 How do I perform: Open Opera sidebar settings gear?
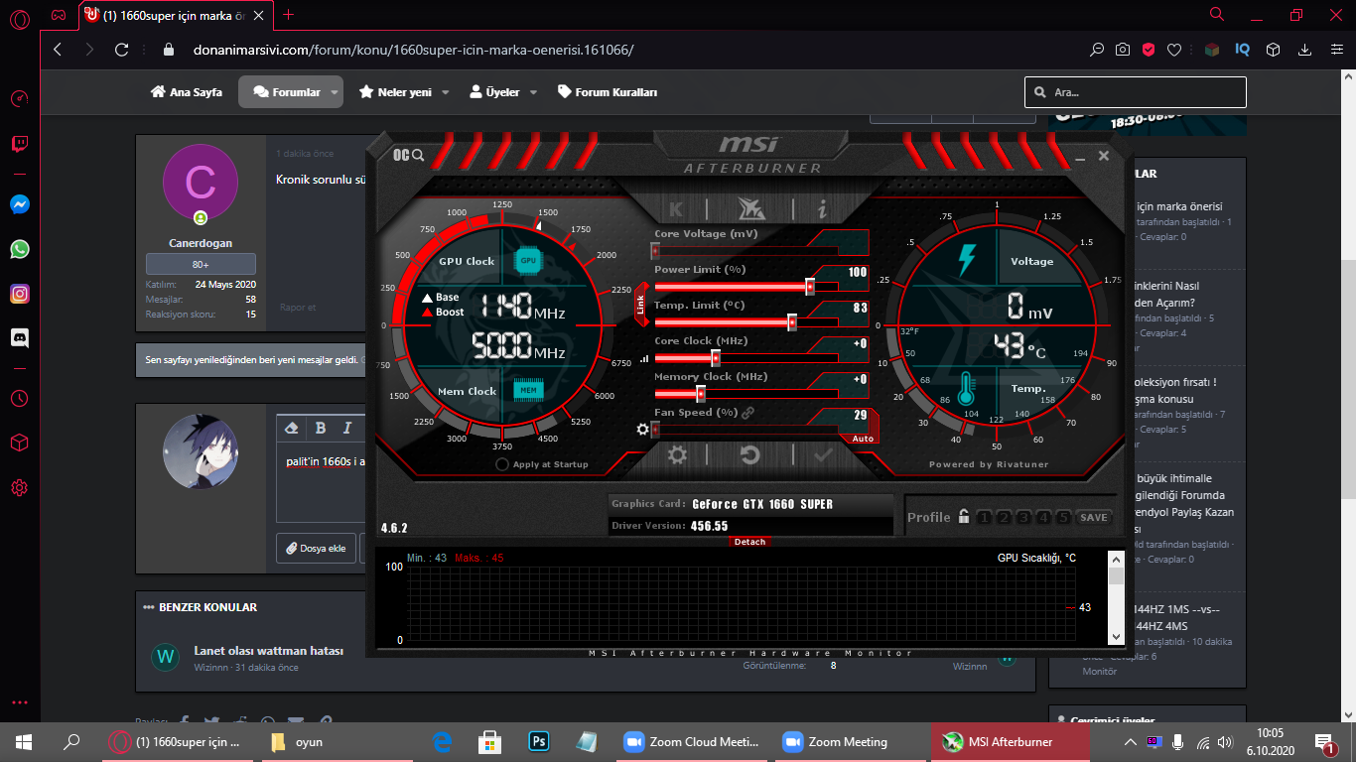tap(20, 487)
